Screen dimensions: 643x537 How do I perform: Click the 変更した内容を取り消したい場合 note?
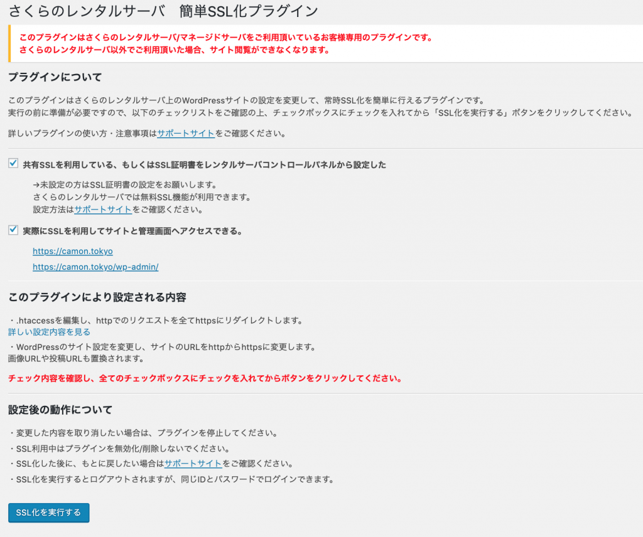click(x=144, y=433)
